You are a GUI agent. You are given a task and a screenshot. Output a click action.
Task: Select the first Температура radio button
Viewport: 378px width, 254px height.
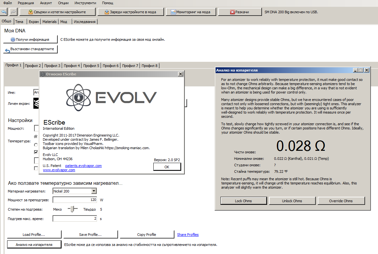(x=36, y=137)
